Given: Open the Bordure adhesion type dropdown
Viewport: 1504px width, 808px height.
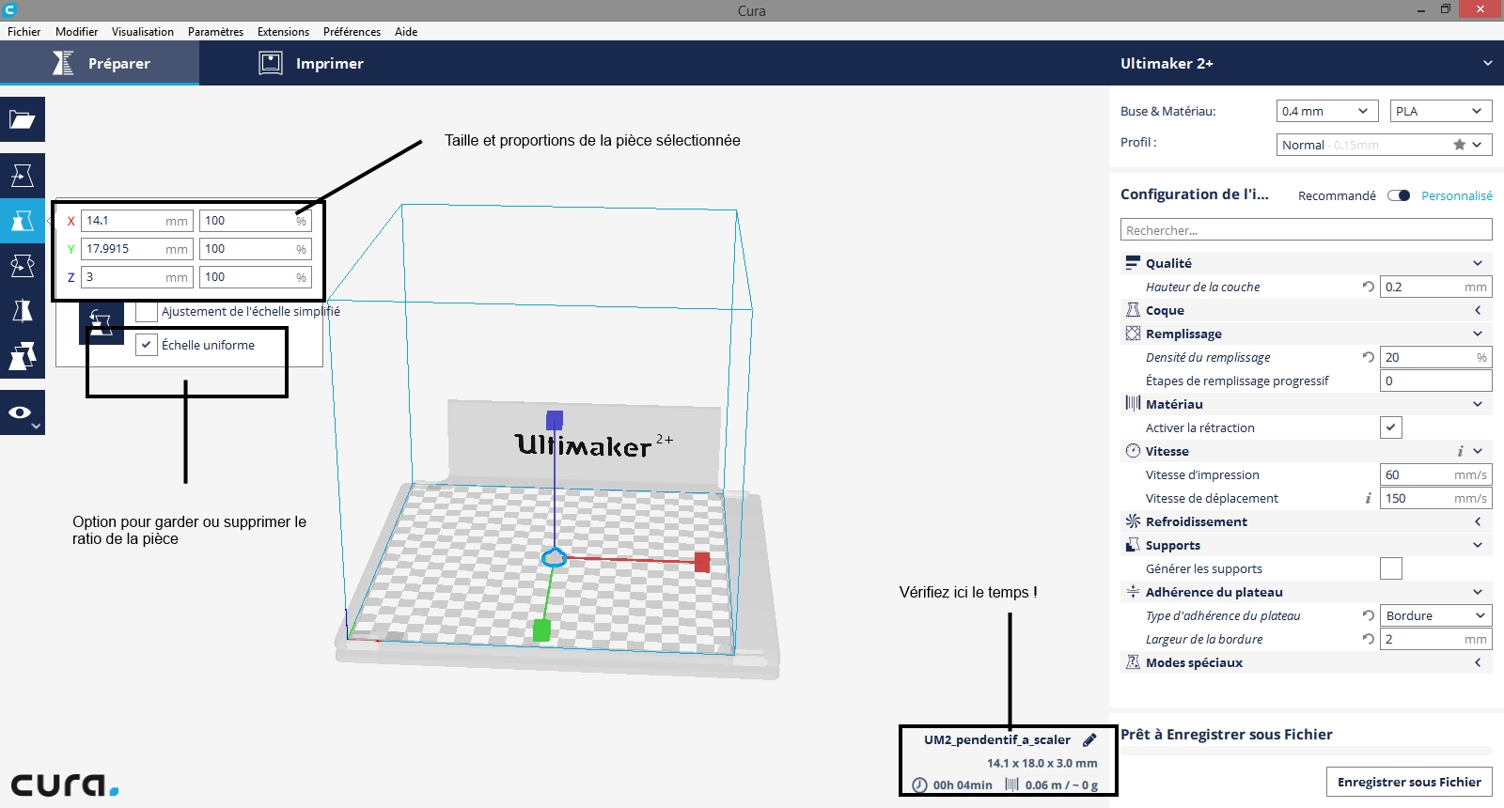Looking at the screenshot, I should (1435, 615).
